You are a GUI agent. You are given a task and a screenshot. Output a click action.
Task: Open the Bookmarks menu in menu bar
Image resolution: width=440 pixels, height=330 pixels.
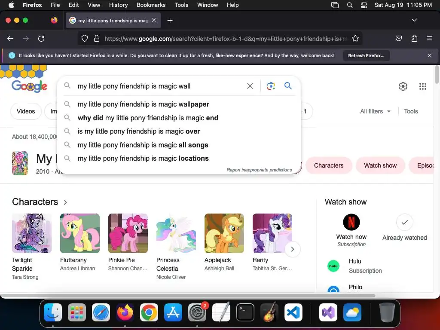[x=151, y=5]
